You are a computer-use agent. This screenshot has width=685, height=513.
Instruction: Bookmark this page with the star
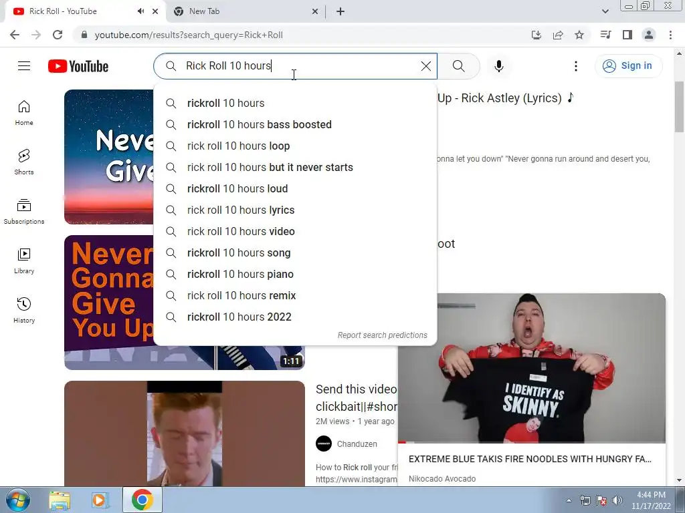tap(579, 35)
